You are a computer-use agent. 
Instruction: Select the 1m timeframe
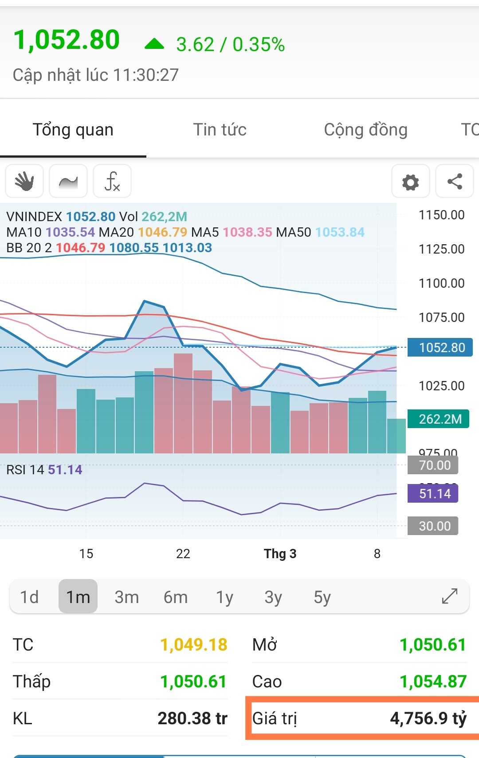coord(78,597)
